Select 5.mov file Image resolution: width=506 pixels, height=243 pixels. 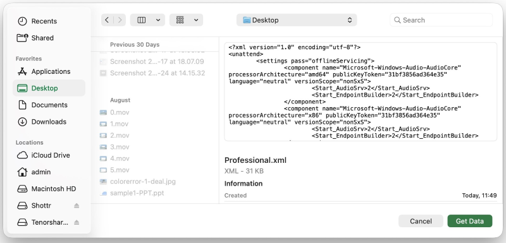(x=120, y=170)
